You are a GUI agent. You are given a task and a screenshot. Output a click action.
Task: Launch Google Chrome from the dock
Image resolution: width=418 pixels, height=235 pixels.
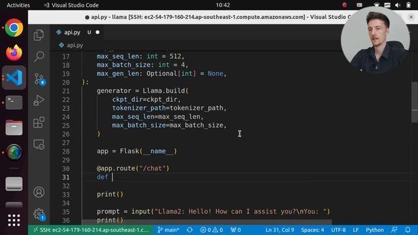pyautogui.click(x=14, y=27)
